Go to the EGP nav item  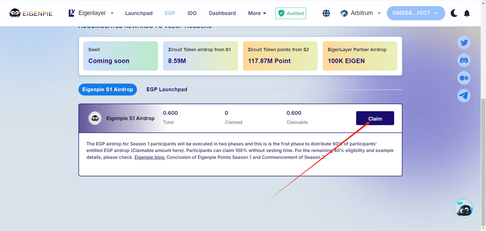click(x=170, y=13)
